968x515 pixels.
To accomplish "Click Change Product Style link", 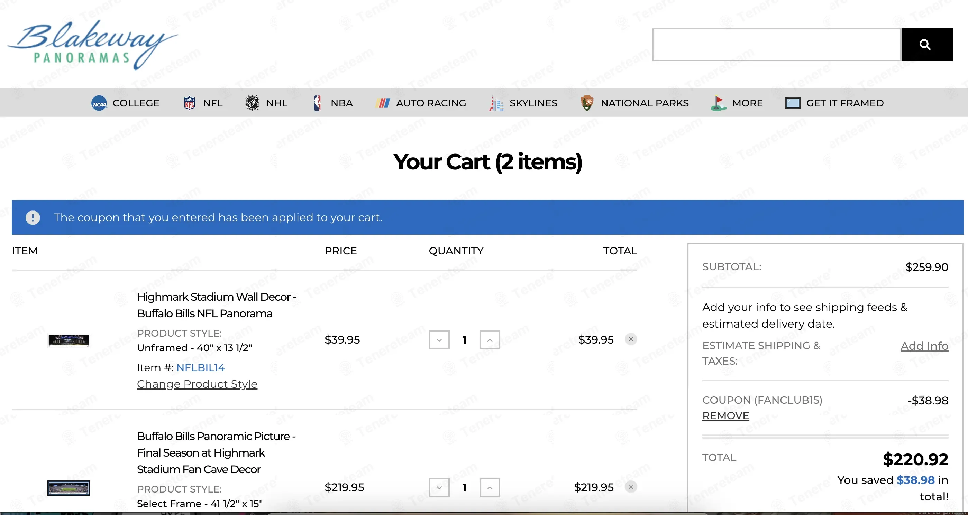I will 197,384.
